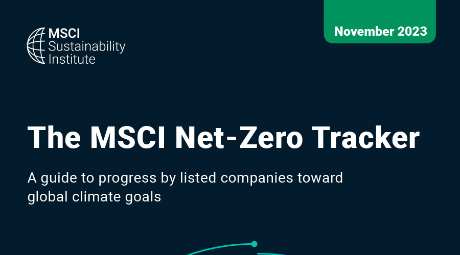Click the word Institute in the logo
The image size is (460, 255).
click(x=72, y=59)
